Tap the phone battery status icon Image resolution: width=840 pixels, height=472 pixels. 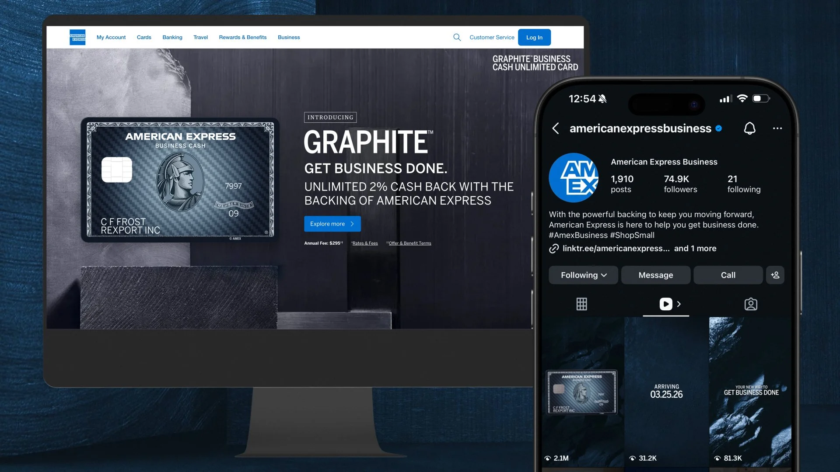[x=761, y=98]
